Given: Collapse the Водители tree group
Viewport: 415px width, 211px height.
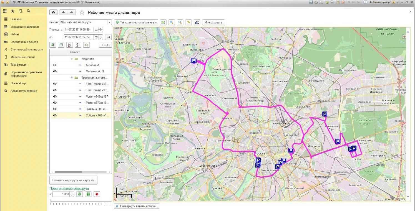Looking at the screenshot, I should pos(72,59).
